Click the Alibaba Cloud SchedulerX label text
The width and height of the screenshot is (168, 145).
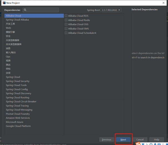[82, 33]
